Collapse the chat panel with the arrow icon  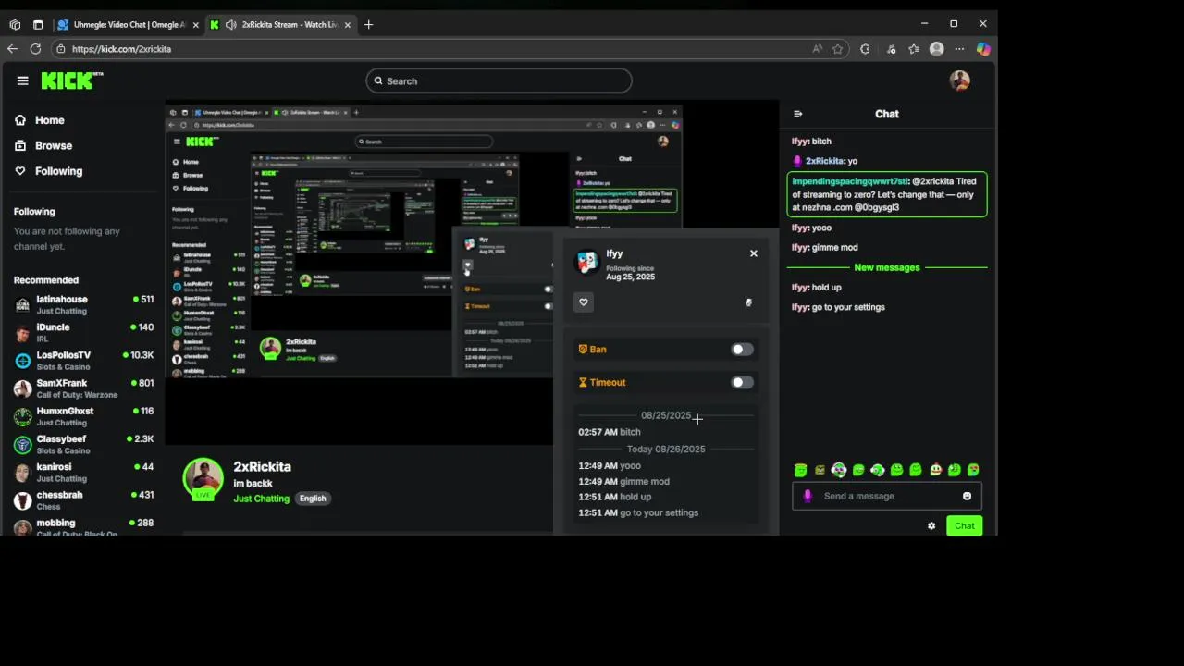[x=798, y=114]
